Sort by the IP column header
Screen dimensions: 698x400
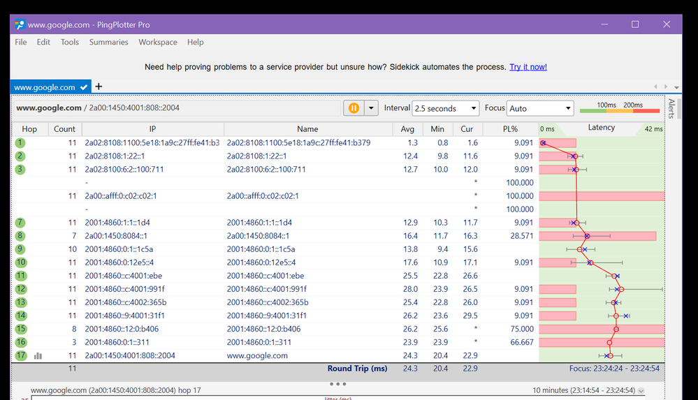coord(153,129)
